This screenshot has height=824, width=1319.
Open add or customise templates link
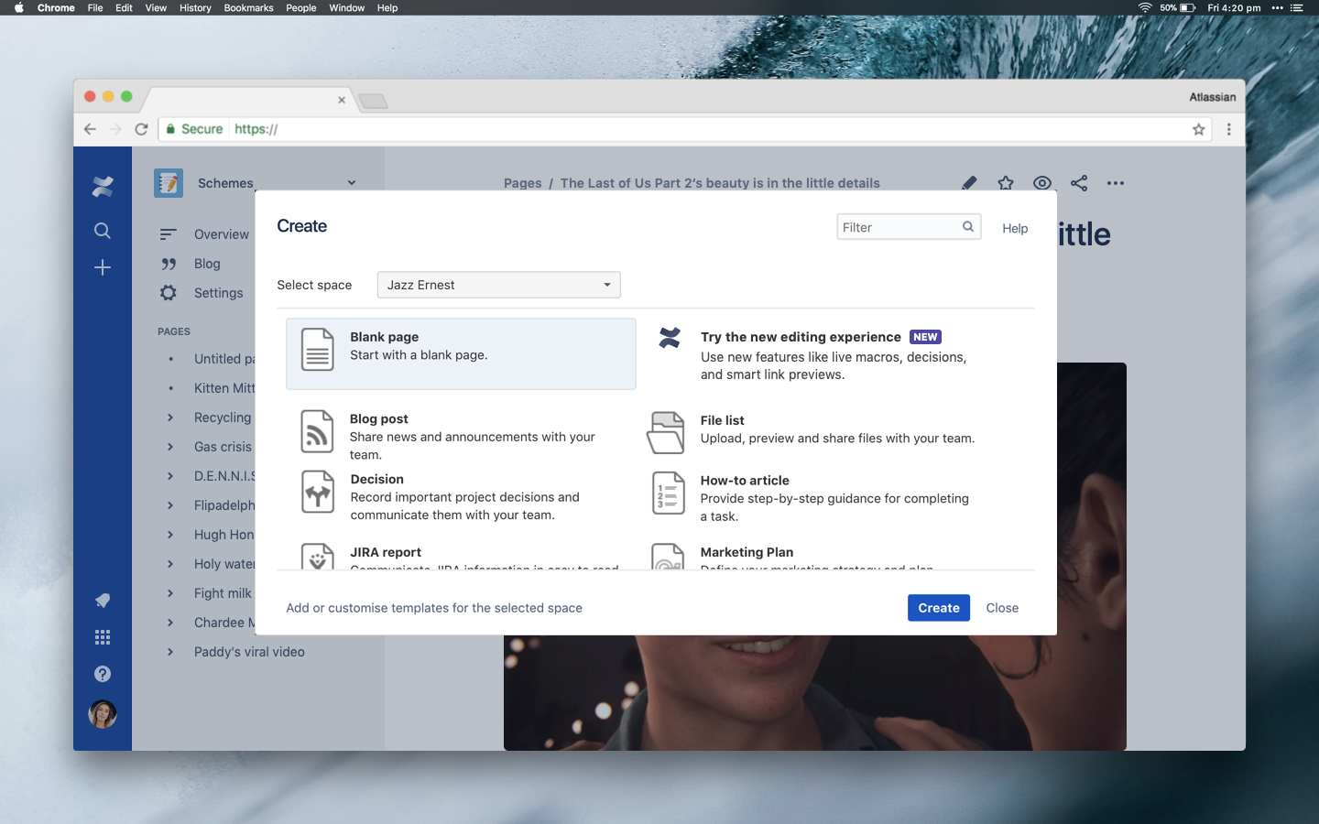pyautogui.click(x=434, y=608)
